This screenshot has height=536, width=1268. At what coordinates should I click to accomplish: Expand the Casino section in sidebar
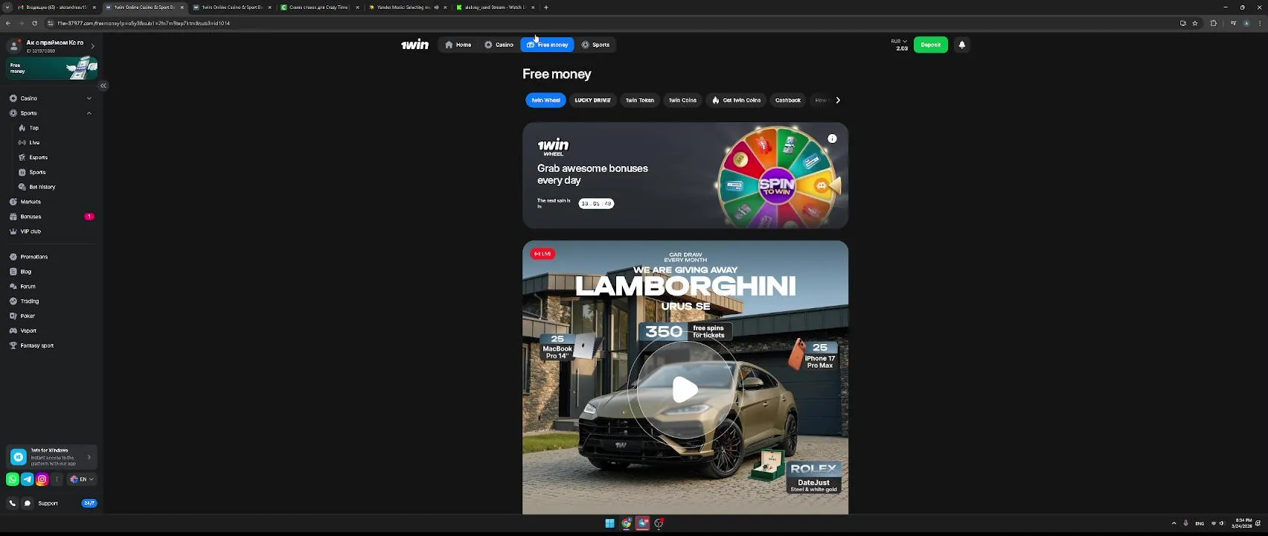(x=89, y=98)
